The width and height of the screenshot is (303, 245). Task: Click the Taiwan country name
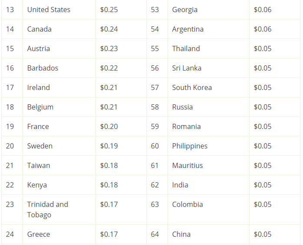coord(39,165)
